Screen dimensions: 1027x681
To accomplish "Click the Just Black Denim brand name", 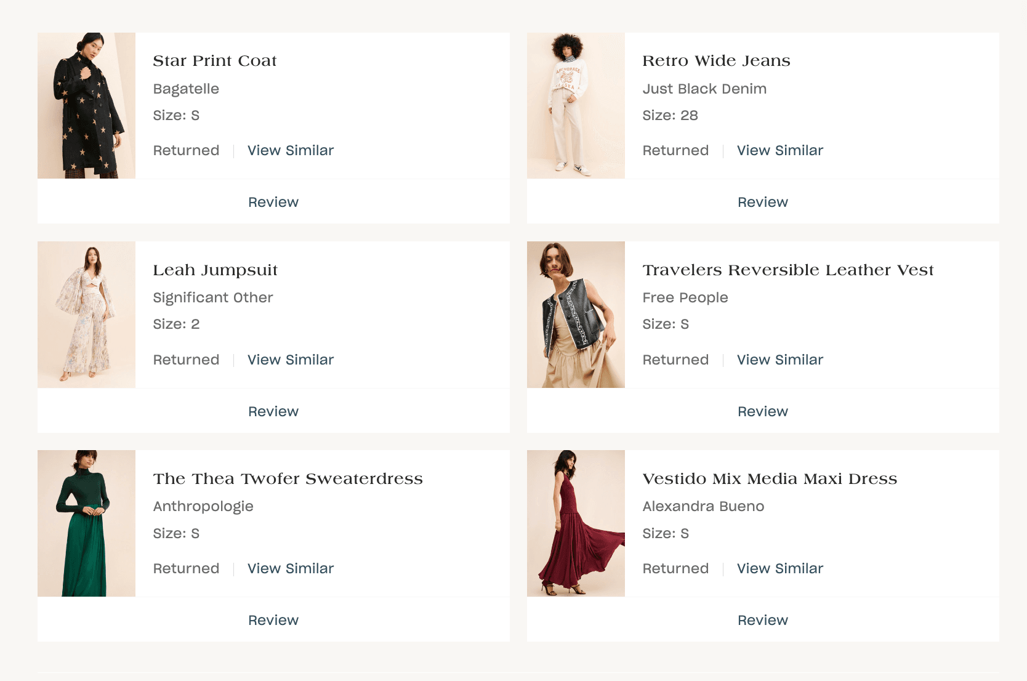I will (x=704, y=89).
